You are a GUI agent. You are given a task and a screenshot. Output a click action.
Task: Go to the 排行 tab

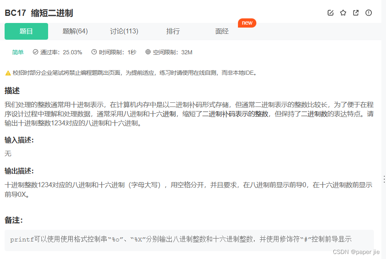click(173, 31)
